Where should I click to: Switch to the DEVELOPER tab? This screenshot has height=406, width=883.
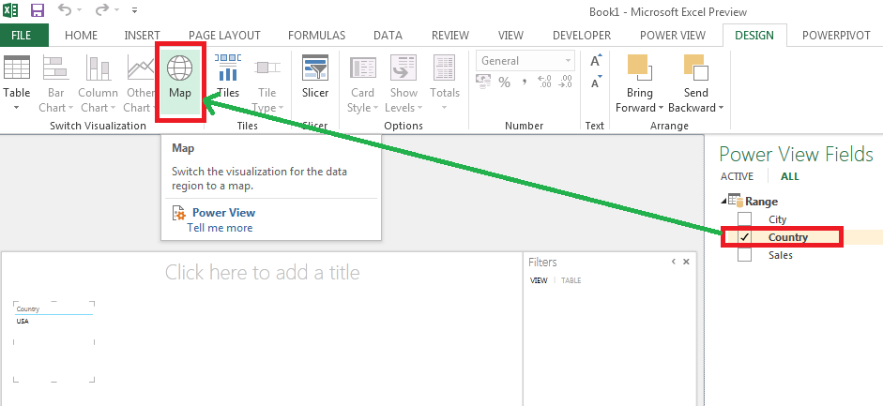[x=582, y=35]
